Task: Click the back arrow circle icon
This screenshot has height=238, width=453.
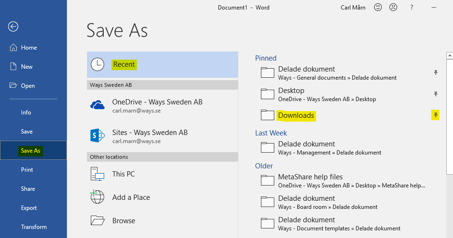Action: [x=13, y=27]
